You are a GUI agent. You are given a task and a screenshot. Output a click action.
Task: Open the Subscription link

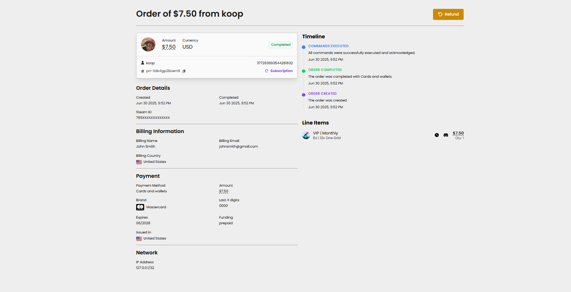[281, 71]
